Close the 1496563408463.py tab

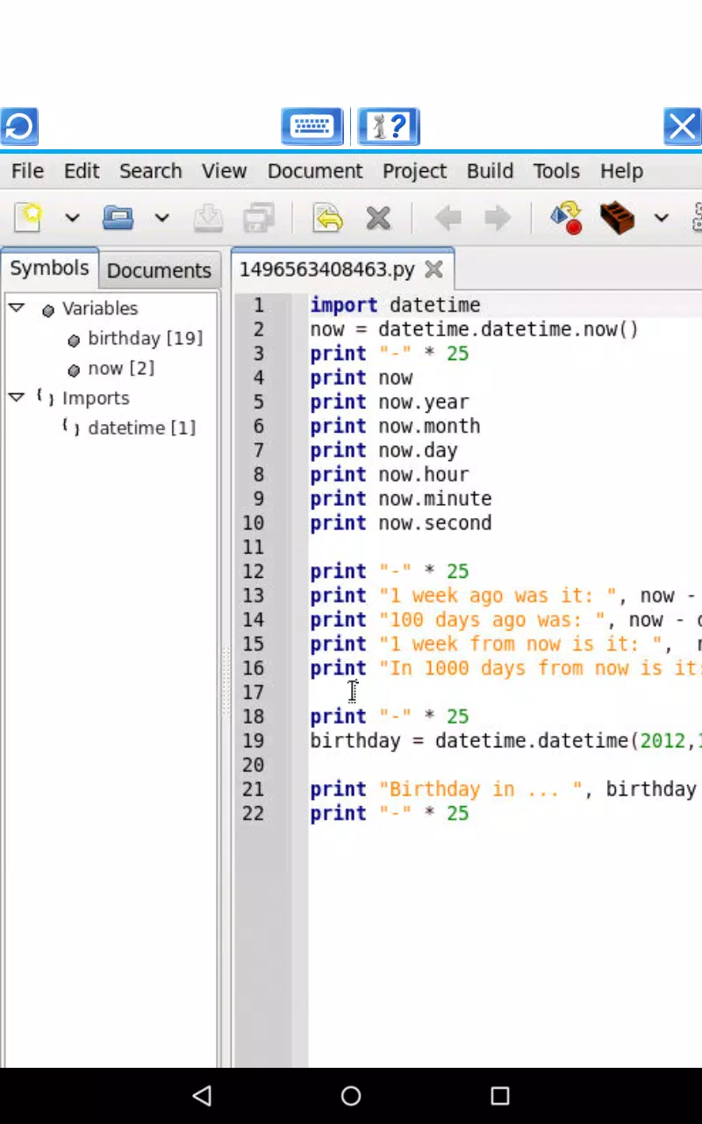click(433, 270)
